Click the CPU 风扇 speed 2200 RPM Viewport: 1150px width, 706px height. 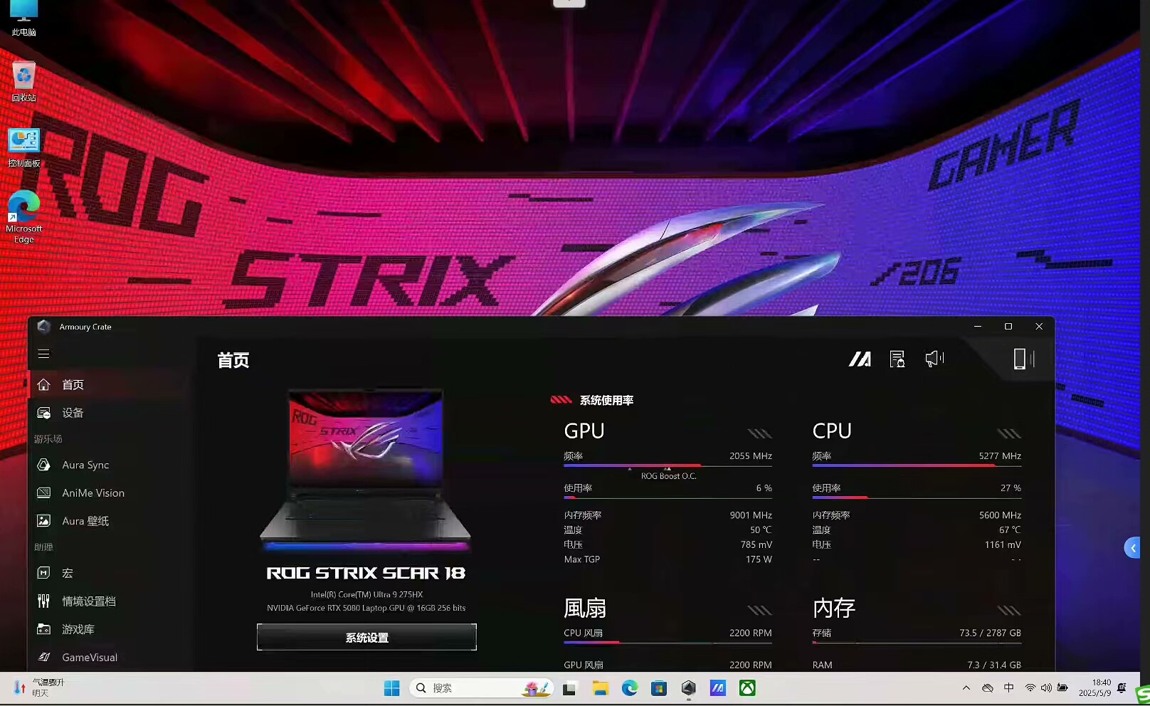point(750,633)
